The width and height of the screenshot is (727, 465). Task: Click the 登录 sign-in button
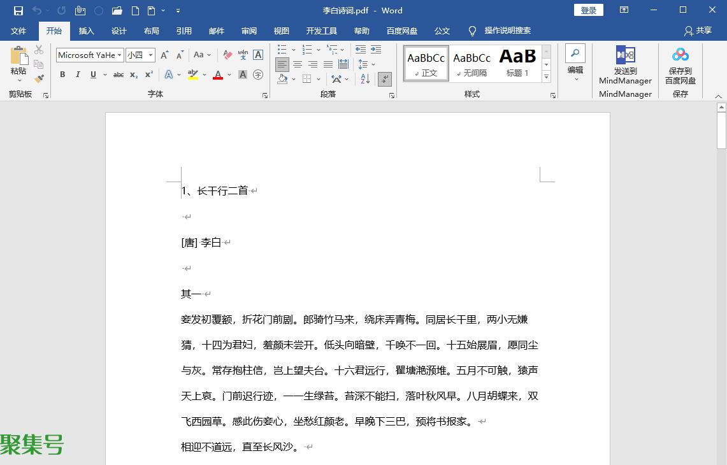pyautogui.click(x=588, y=10)
